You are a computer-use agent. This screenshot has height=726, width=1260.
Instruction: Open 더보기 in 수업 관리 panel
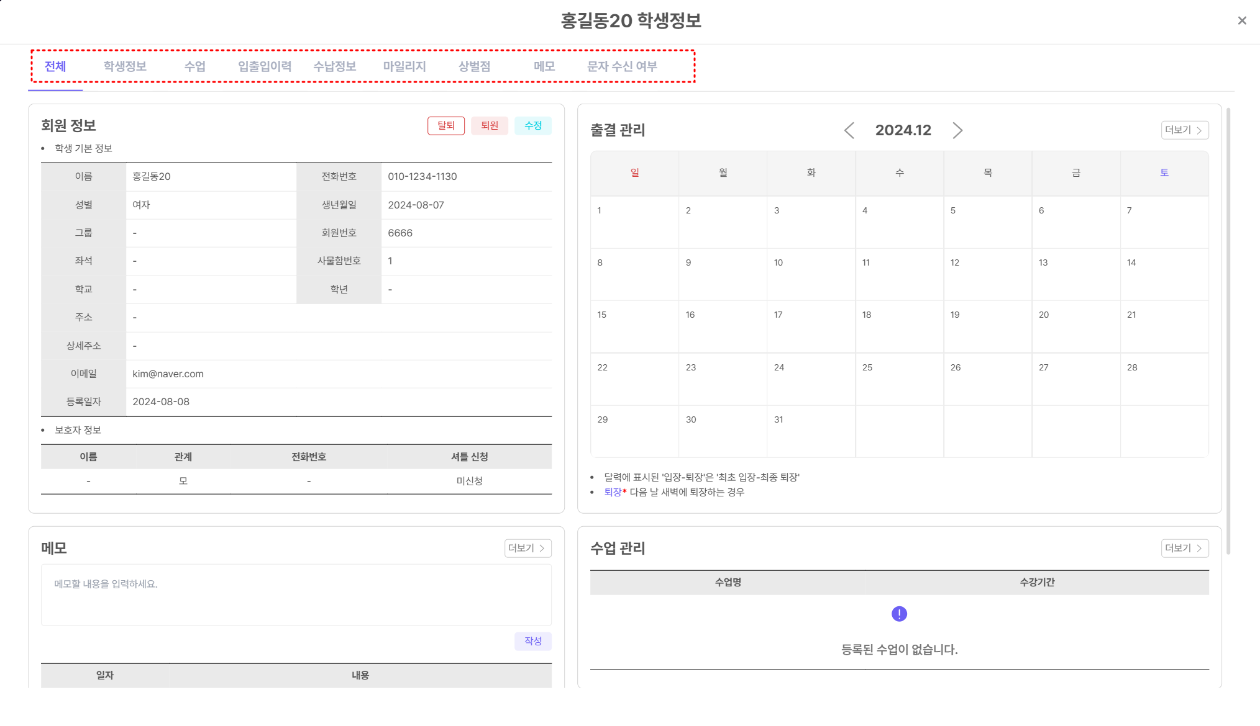click(x=1184, y=548)
